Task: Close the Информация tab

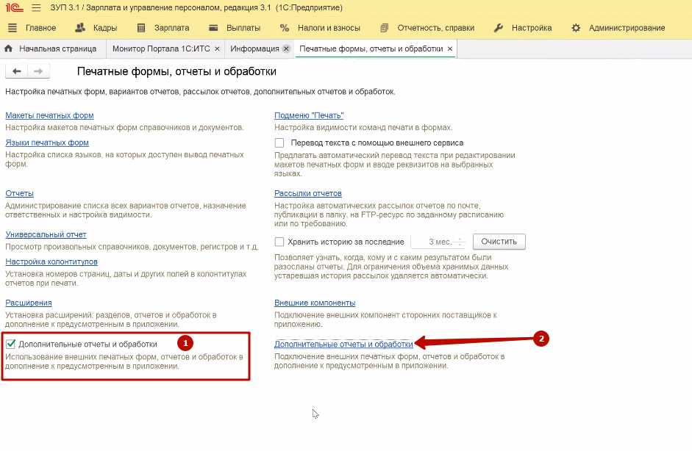Action: [x=286, y=48]
